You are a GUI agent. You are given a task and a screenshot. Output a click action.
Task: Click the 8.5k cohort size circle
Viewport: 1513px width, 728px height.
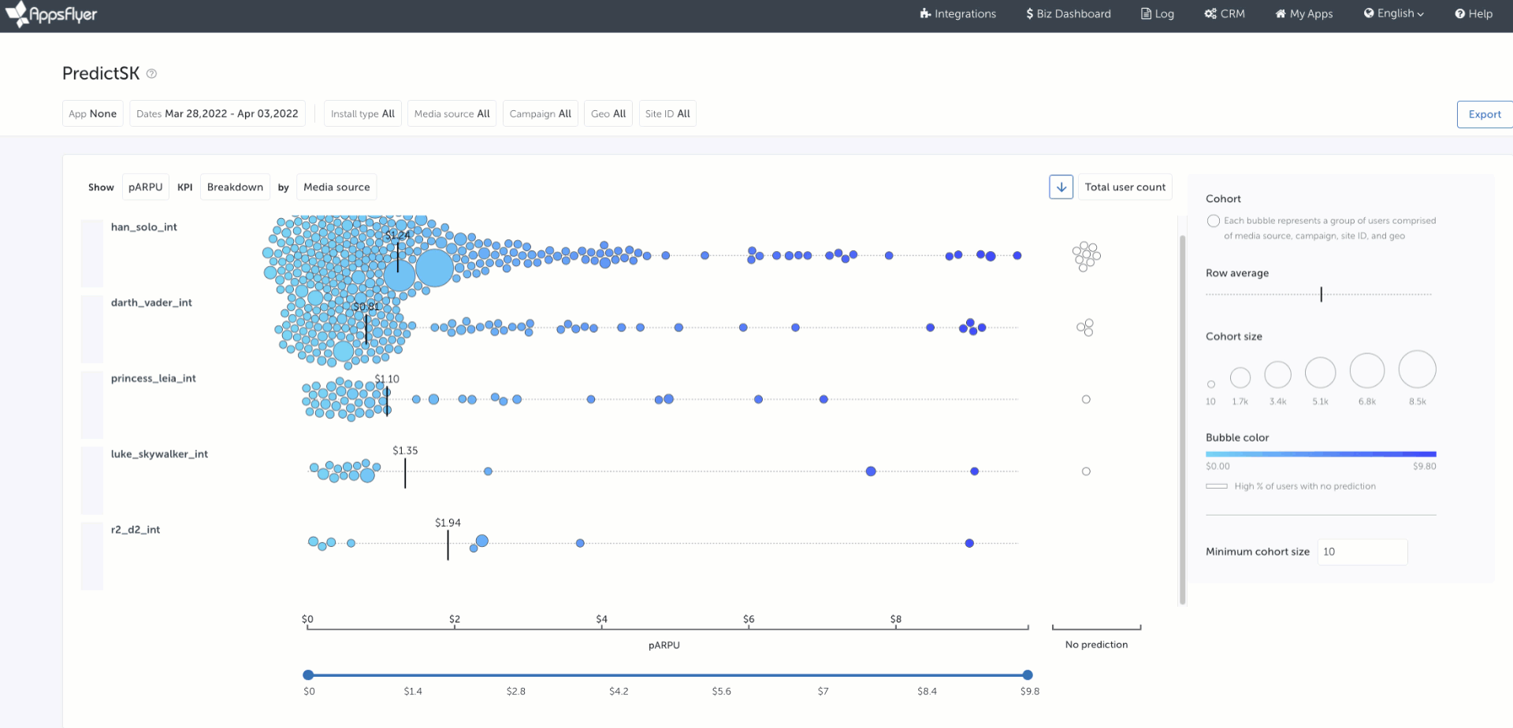pyautogui.click(x=1418, y=369)
